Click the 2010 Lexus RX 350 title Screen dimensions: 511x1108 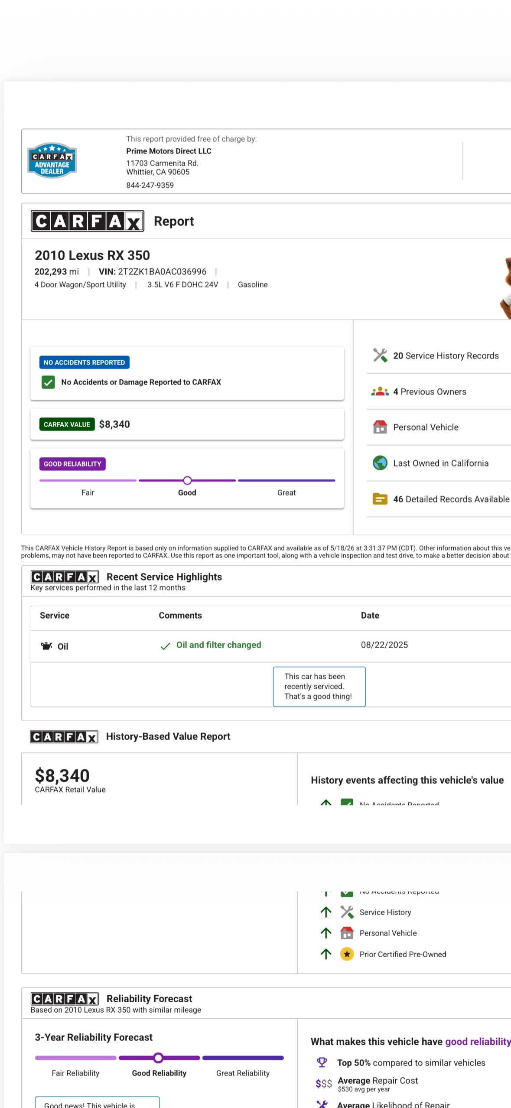click(x=92, y=255)
